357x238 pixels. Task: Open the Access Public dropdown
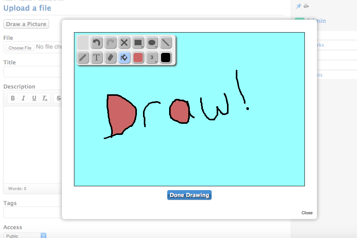[x=25, y=236]
